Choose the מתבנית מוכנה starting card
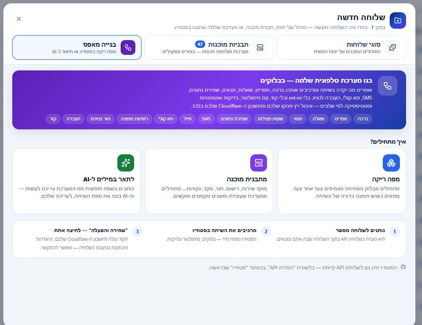This screenshot has height=325, width=422. tap(209, 181)
